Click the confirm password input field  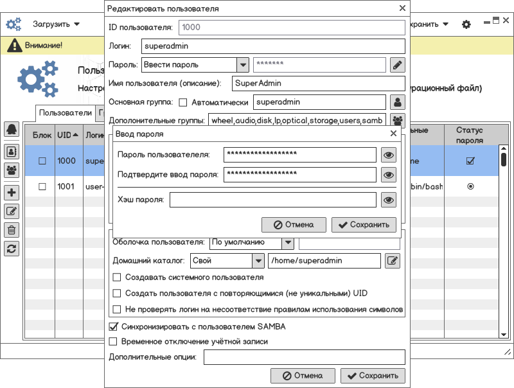coord(300,175)
